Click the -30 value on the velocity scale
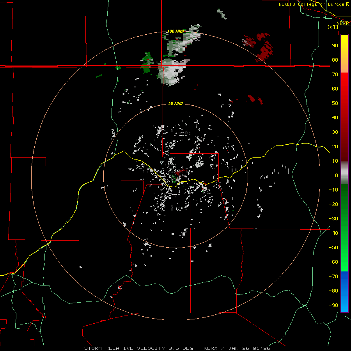Image resolution: width=351 pixels, height=351 pixels. [x=333, y=219]
